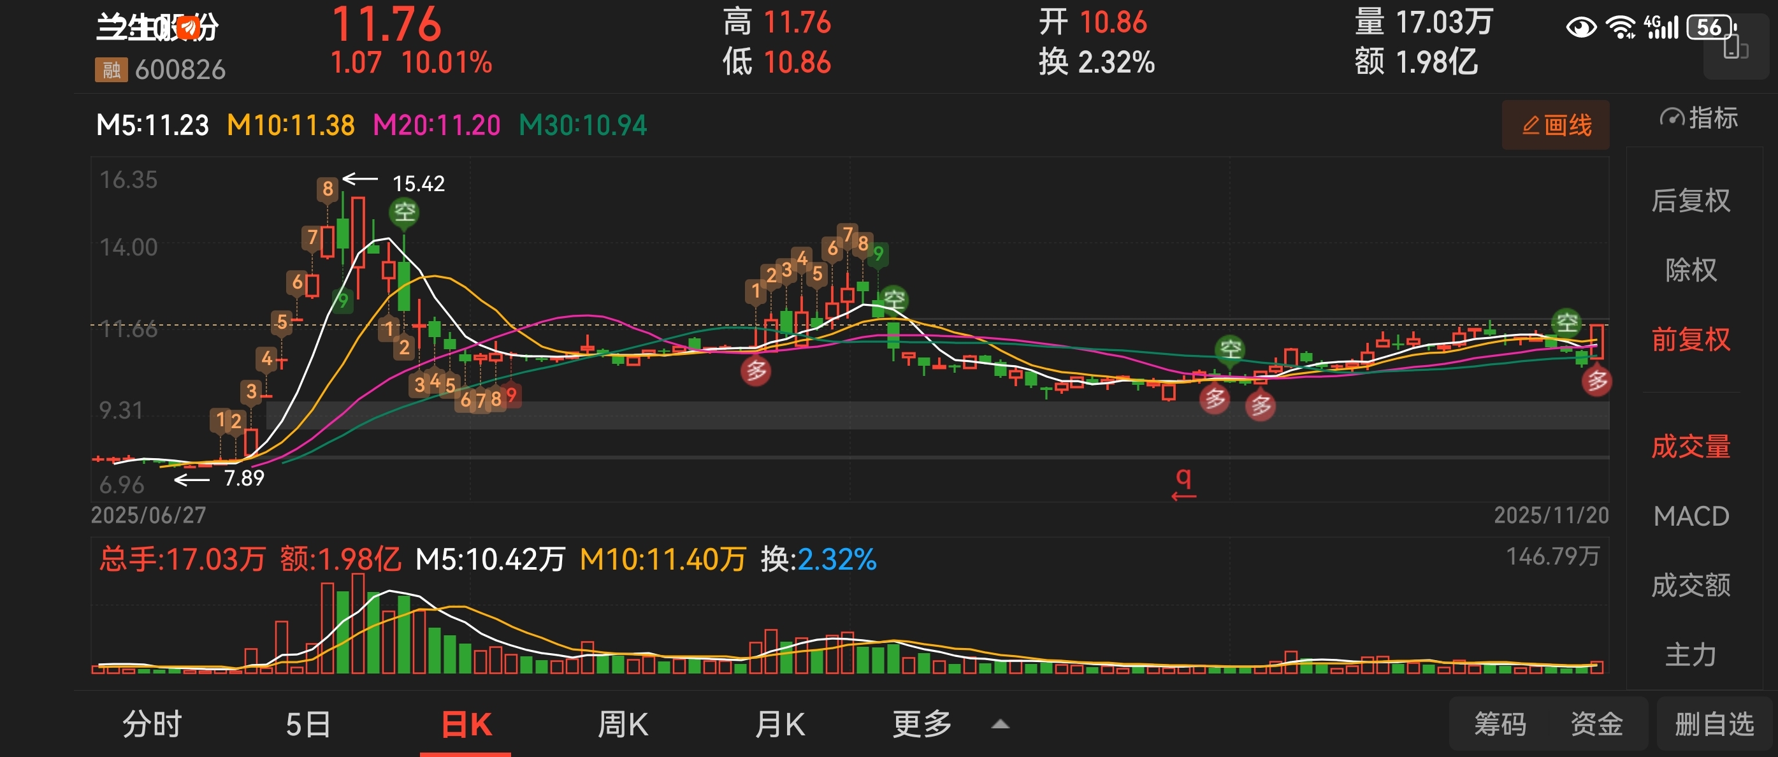Viewport: 1778px width, 757px height.
Task: Open the 更多 periods menu
Action: [x=922, y=725]
